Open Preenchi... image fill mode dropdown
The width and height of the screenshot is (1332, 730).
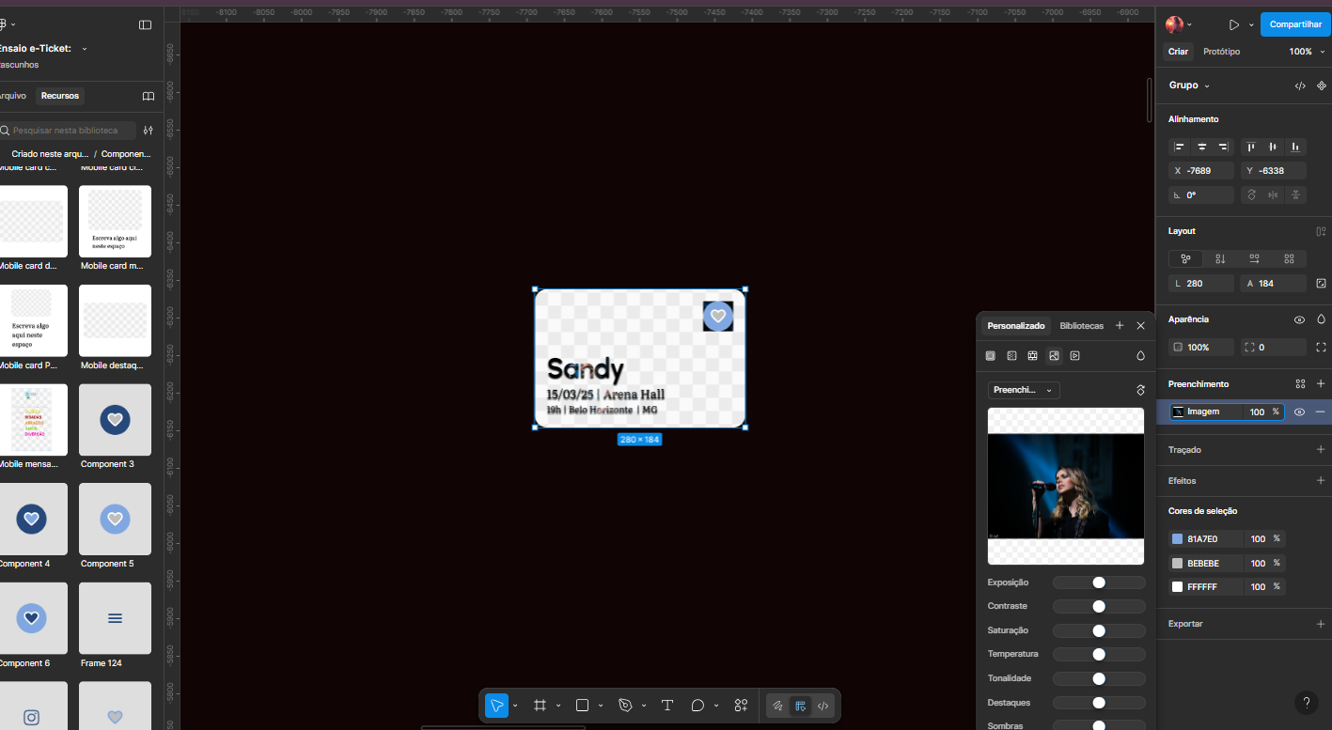coord(1024,390)
